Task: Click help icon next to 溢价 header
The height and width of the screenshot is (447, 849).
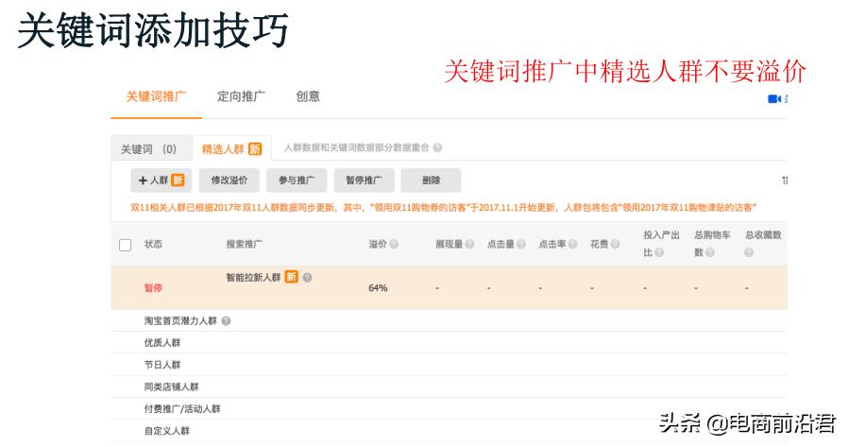Action: tap(394, 244)
